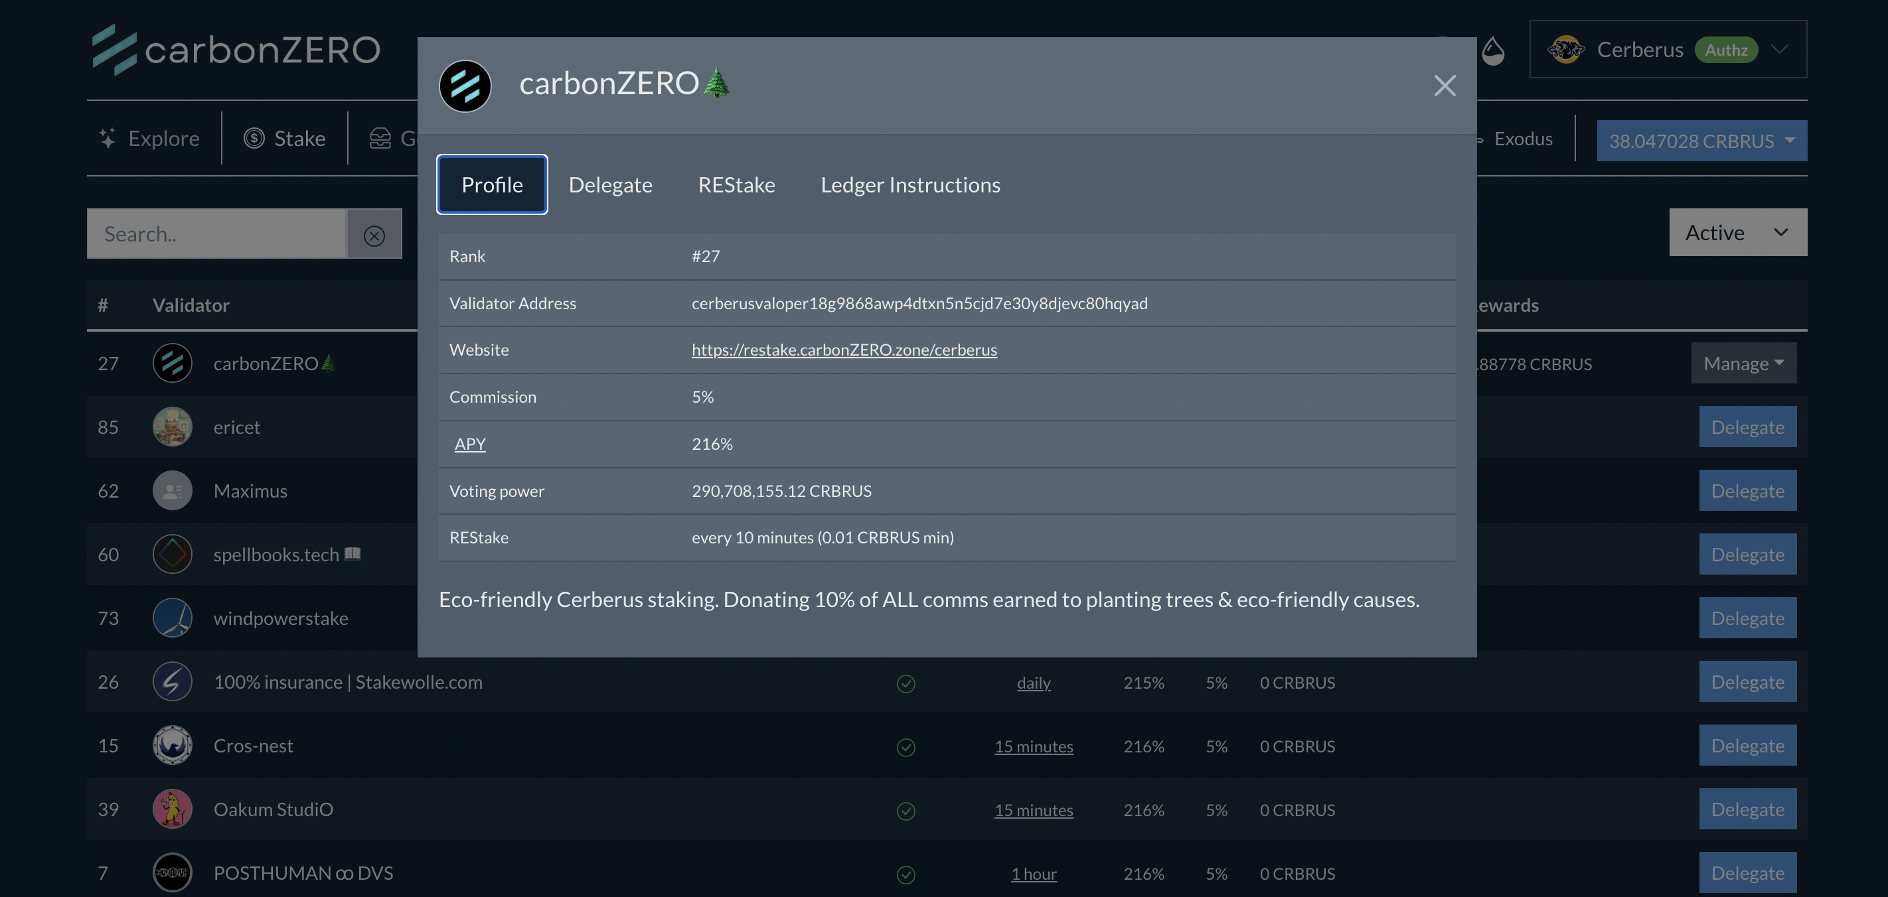Click the validator address cerberusvaloper18g9868...
The height and width of the screenshot is (897, 1888).
point(920,303)
